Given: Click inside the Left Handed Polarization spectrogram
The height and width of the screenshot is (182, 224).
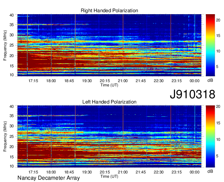Looking at the screenshot, I should pos(109,136).
